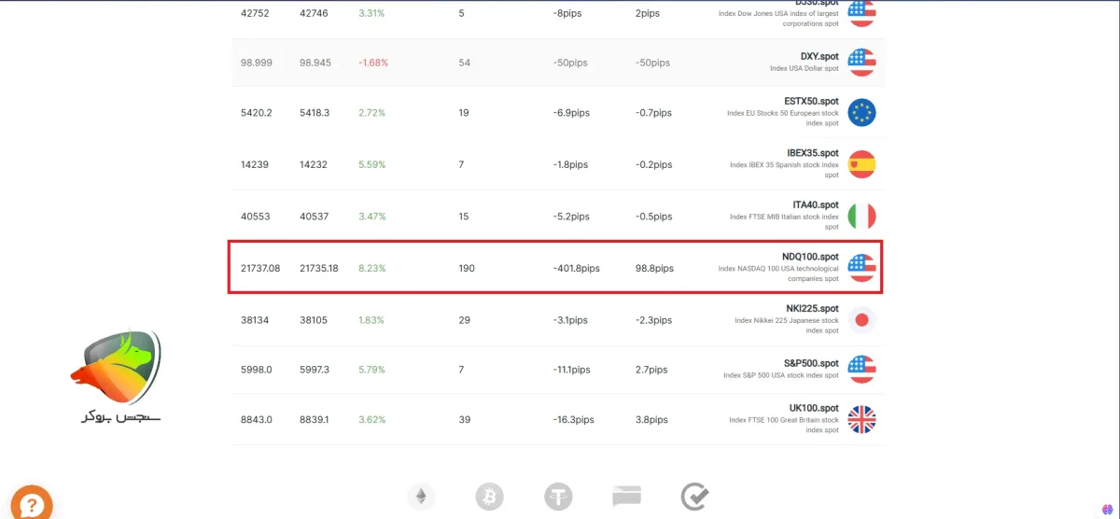Click the gray card wallet payment icon
This screenshot has height=519, width=1120.
click(x=626, y=497)
